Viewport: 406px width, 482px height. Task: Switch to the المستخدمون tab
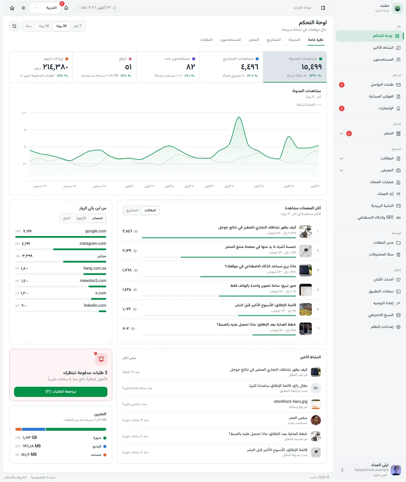click(231, 40)
